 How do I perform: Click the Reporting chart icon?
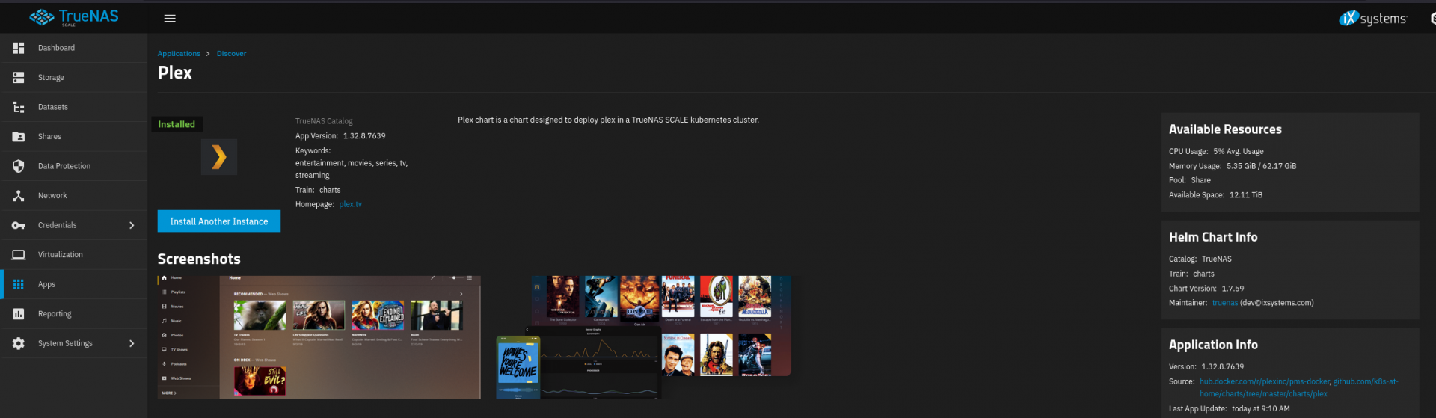(x=19, y=314)
